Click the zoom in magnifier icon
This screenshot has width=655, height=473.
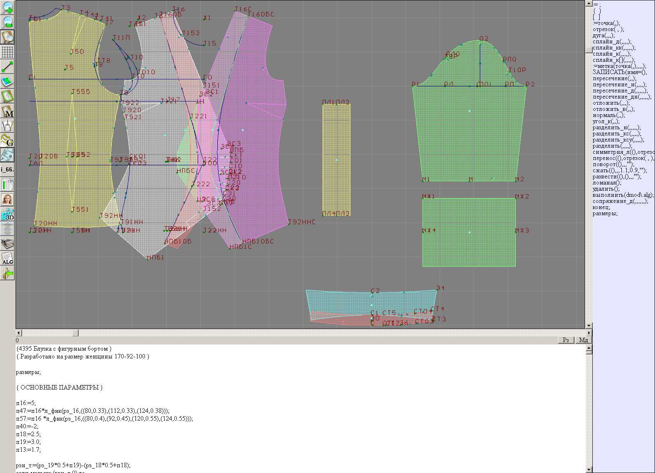pos(7,7)
